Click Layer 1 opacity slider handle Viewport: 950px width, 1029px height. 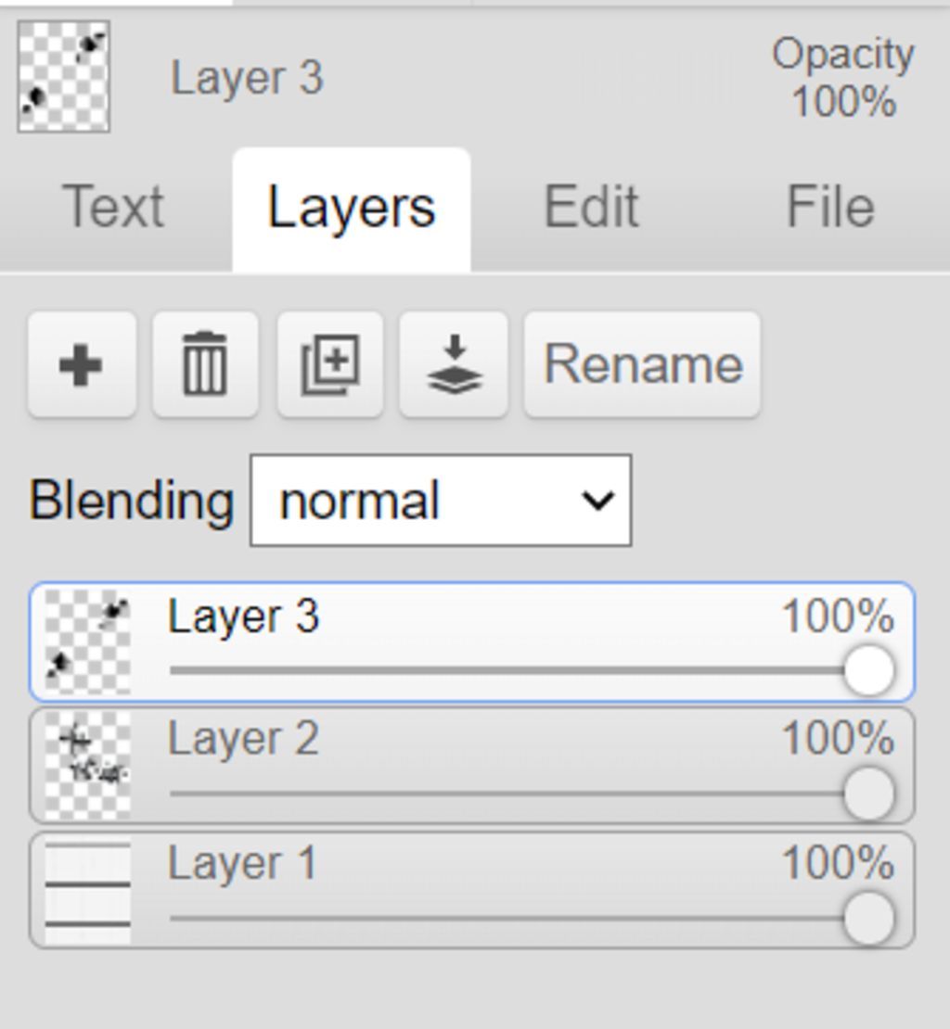coord(869,919)
